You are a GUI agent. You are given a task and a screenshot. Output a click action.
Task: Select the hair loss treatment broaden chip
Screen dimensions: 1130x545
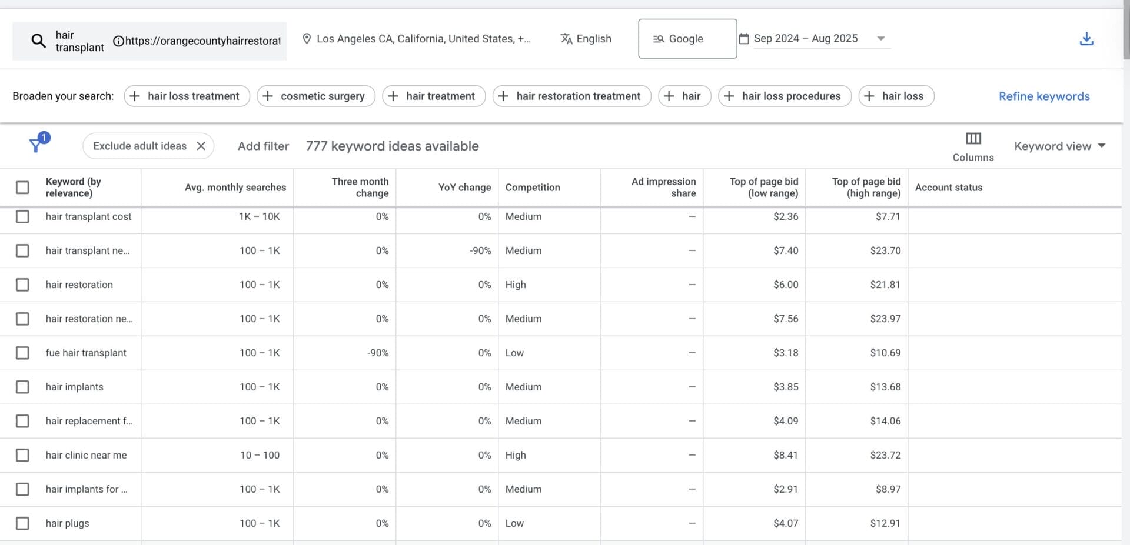tap(186, 96)
